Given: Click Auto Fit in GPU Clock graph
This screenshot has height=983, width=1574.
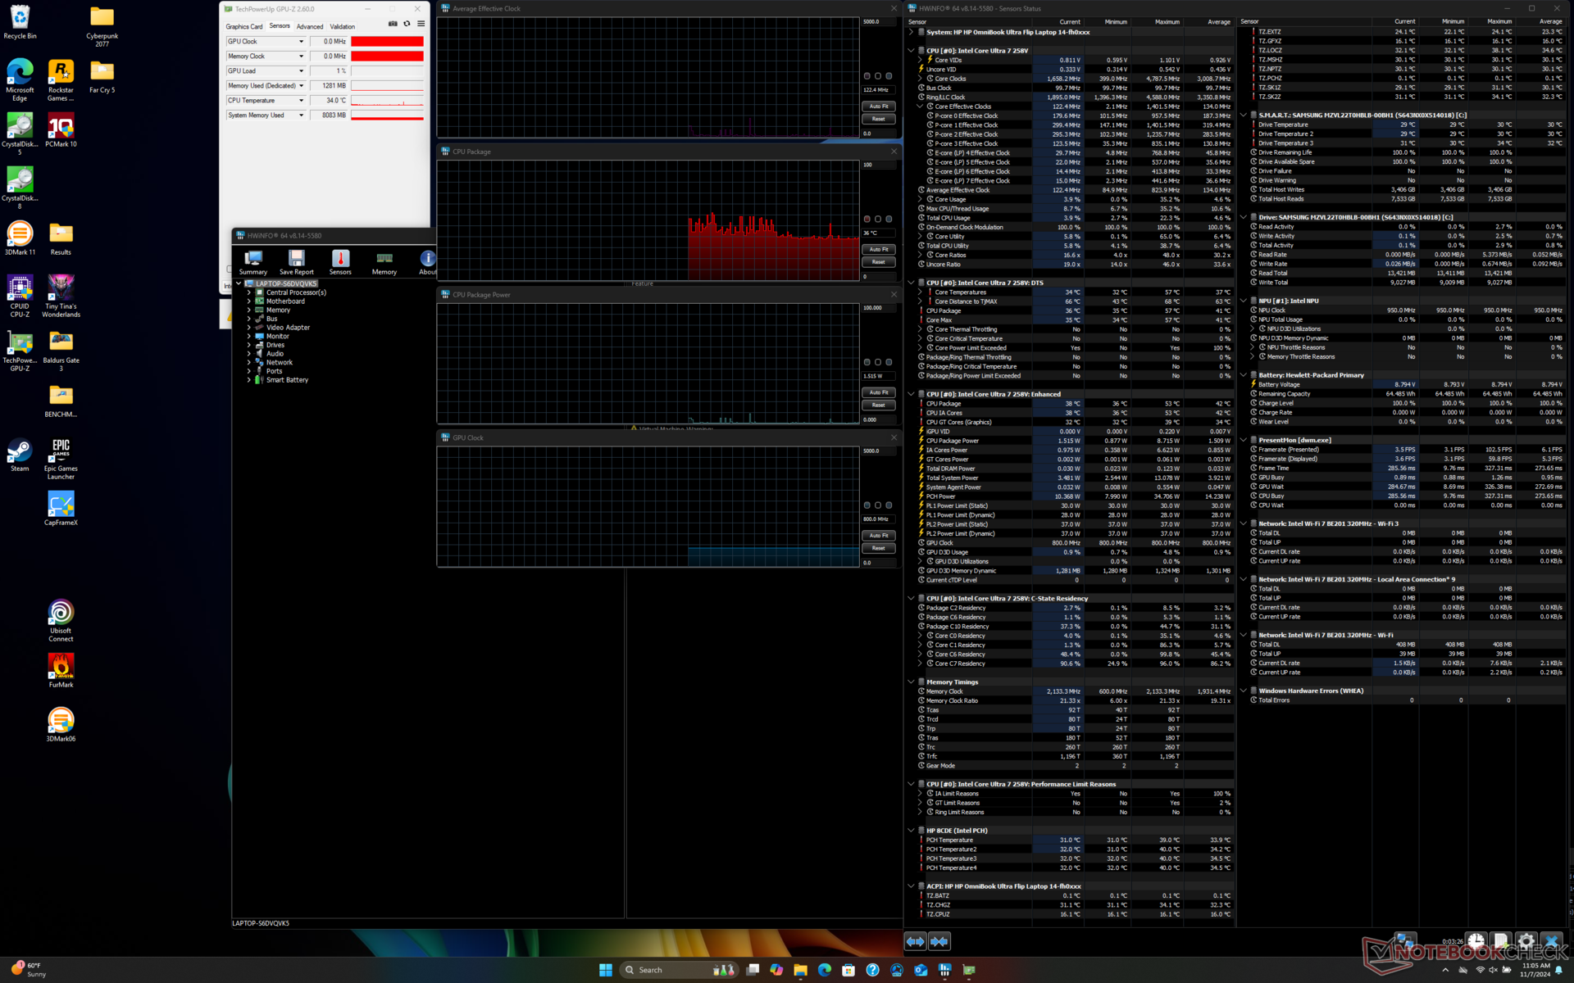Looking at the screenshot, I should pos(879,536).
